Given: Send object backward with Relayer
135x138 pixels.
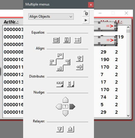Looking at the screenshot, I should (x=60, y=129).
